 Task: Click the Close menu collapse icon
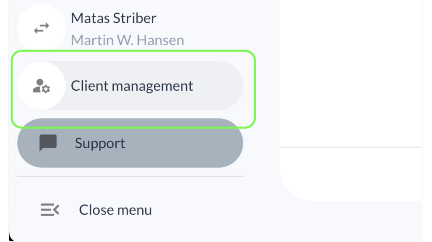click(x=50, y=210)
